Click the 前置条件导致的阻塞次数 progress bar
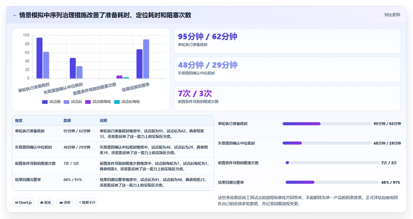413x219 pixels. (x=332, y=163)
